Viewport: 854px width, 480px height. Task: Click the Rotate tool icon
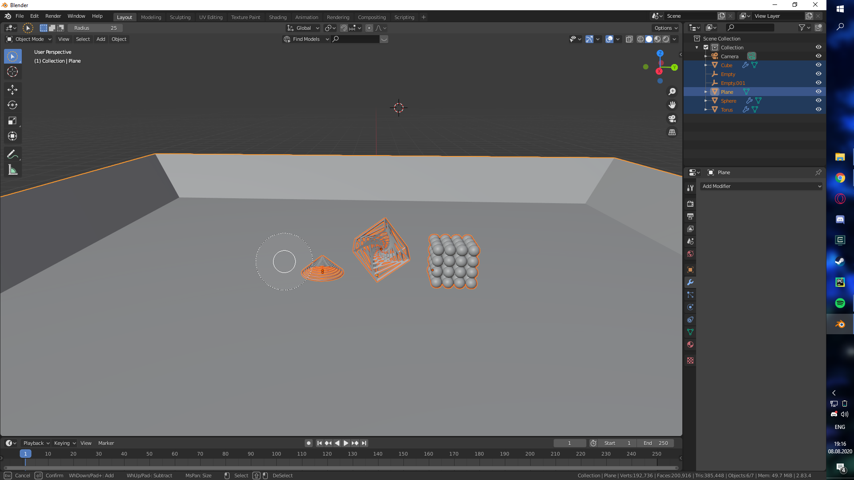pyautogui.click(x=13, y=104)
